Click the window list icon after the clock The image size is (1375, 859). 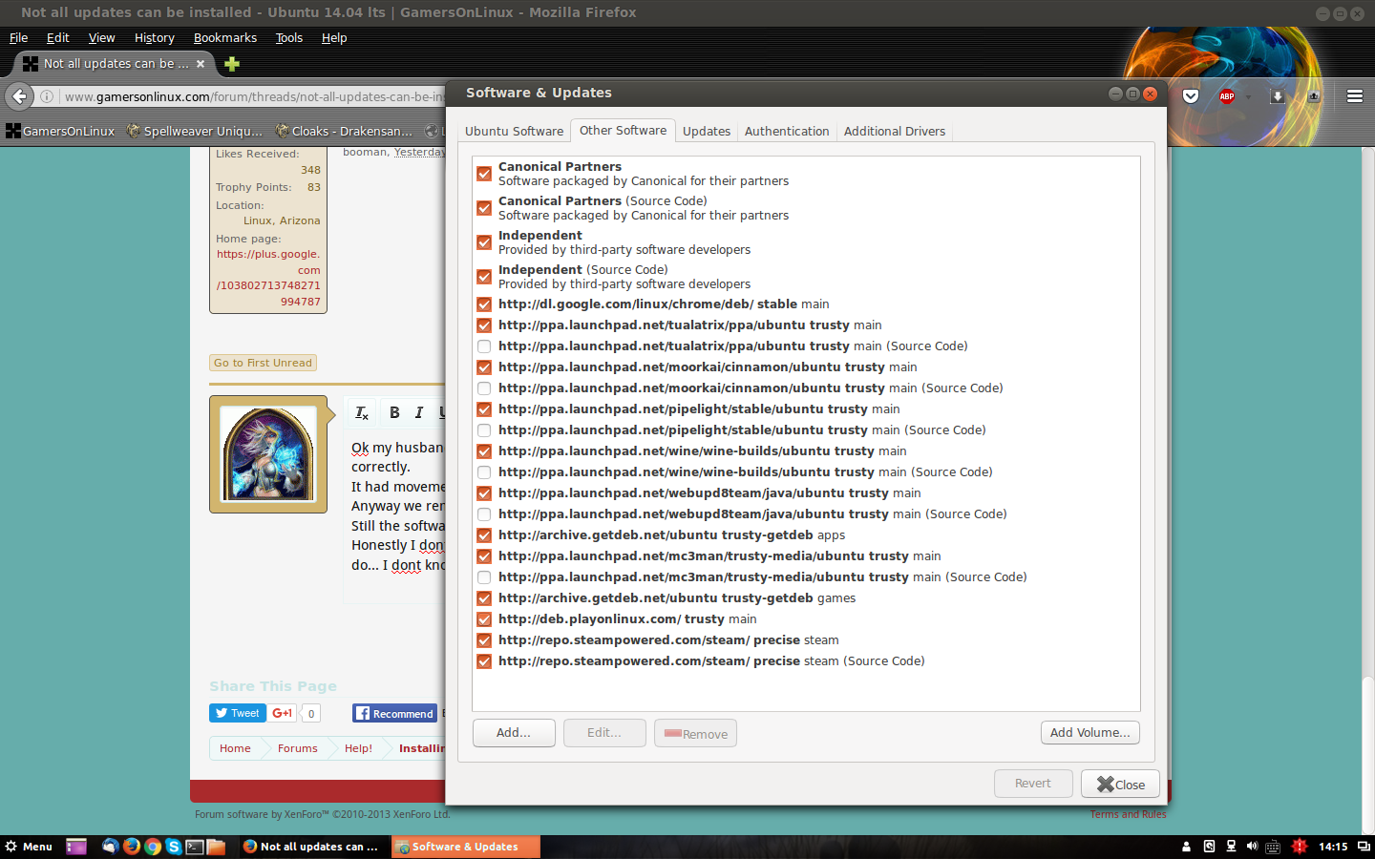coord(1364,847)
